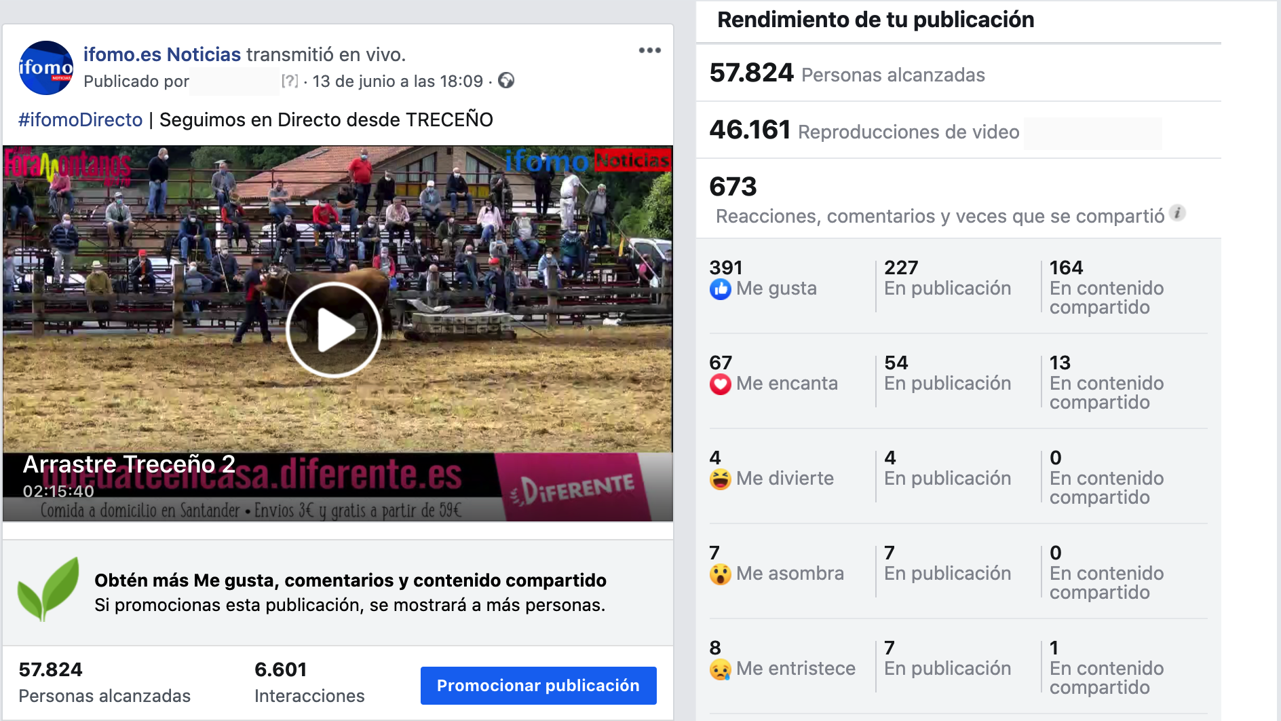Click the 46.161 Reproducciones de video row
Viewport: 1281px width, 721px height.
[x=959, y=130]
